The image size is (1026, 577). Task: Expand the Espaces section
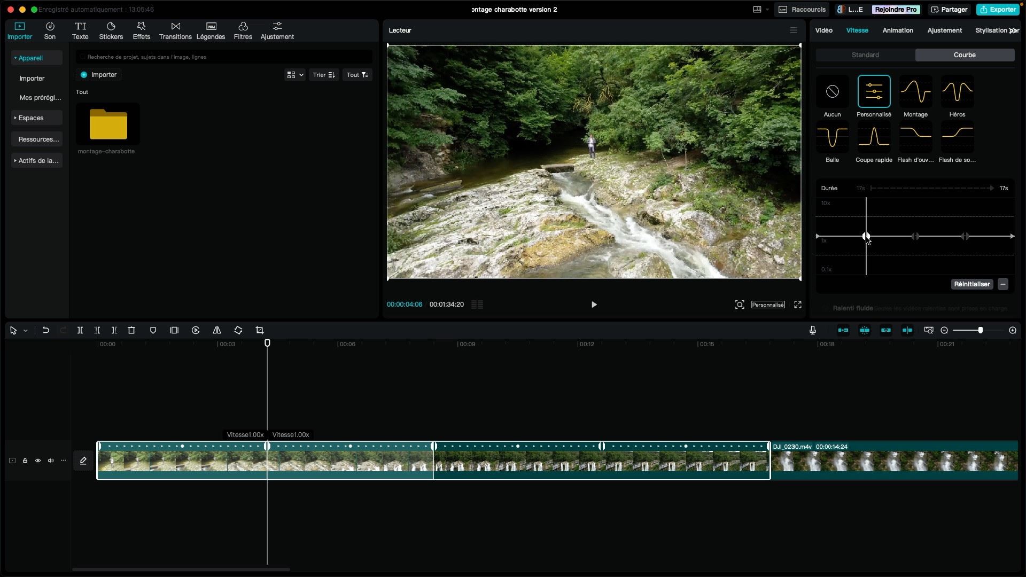click(x=37, y=118)
